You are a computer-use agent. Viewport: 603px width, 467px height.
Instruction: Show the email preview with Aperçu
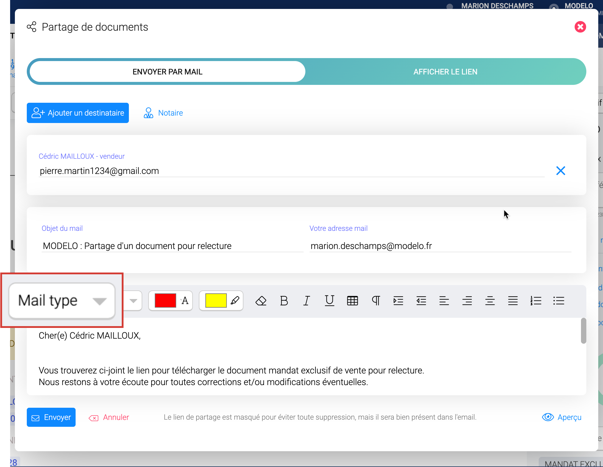point(562,417)
